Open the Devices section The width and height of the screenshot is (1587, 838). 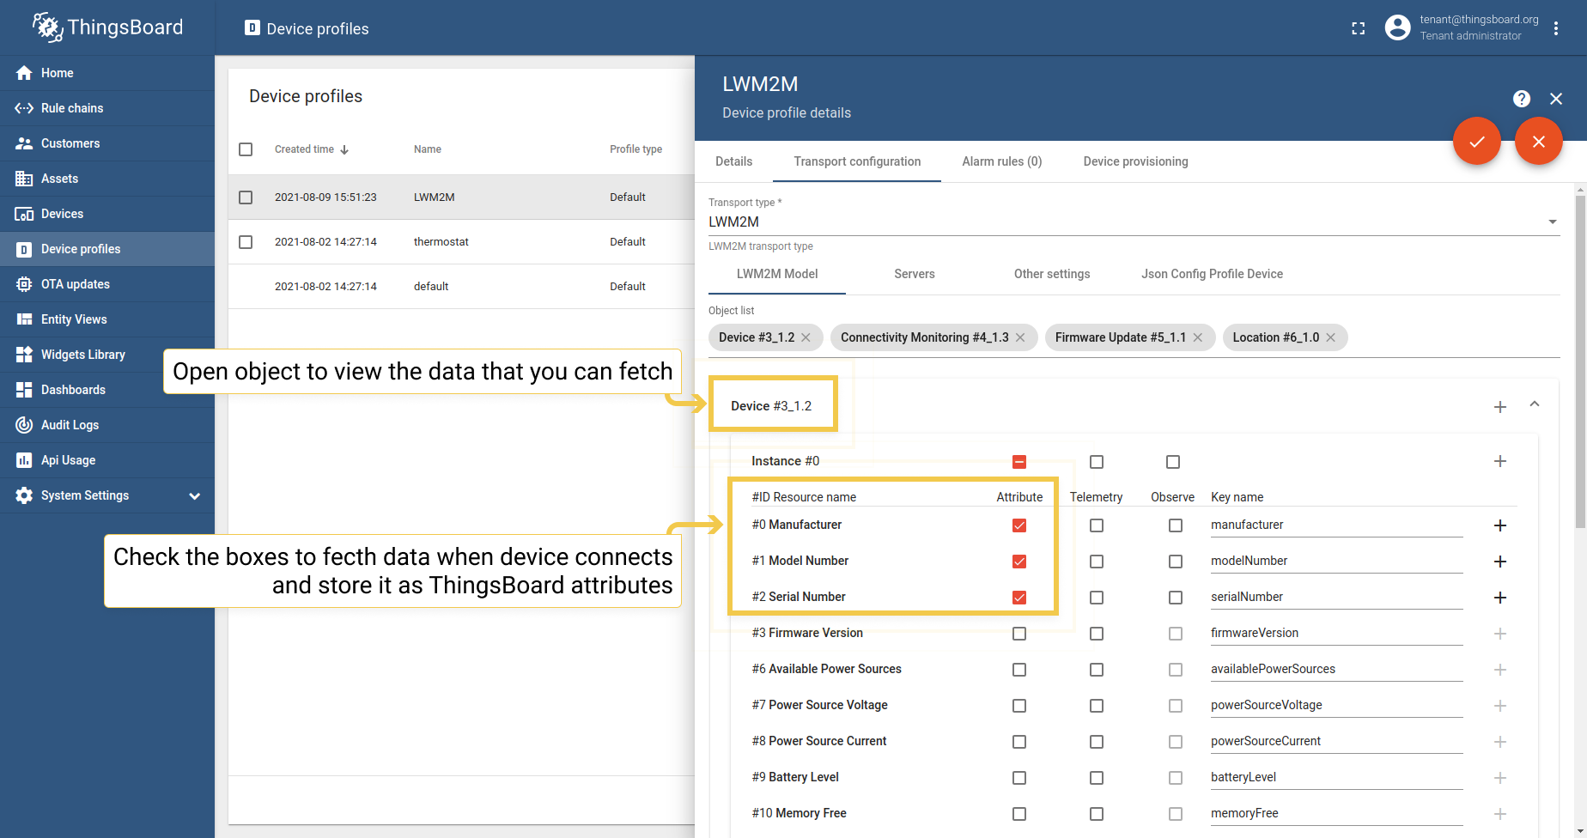pos(106,214)
